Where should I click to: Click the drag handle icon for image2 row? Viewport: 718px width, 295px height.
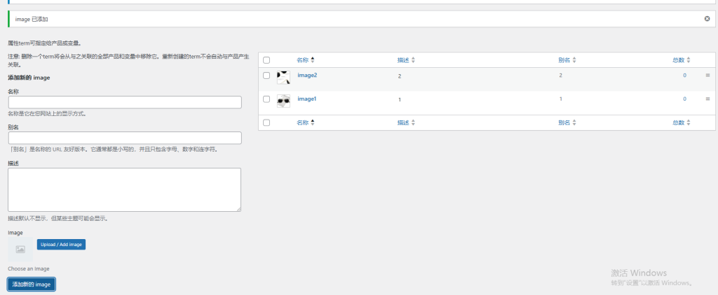pyautogui.click(x=707, y=75)
